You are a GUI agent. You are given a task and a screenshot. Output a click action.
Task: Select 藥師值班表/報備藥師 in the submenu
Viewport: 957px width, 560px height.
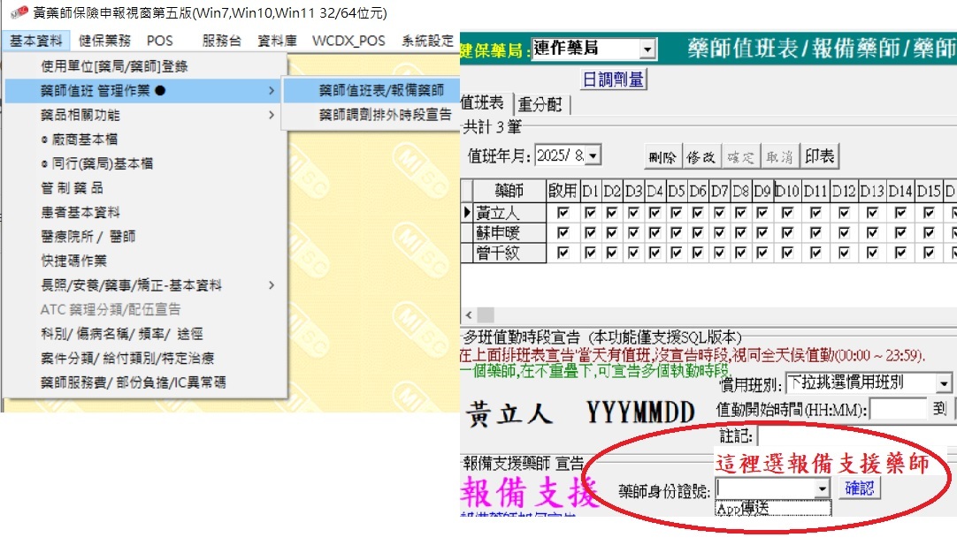pyautogui.click(x=387, y=90)
